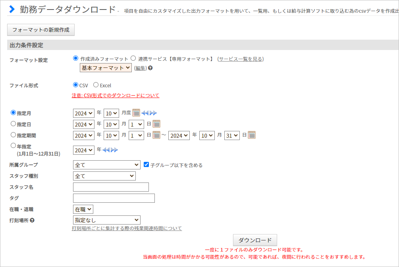Screen dimensions: 399x267
Task: Click the ダウンロード button
Action: pyautogui.click(x=255, y=240)
